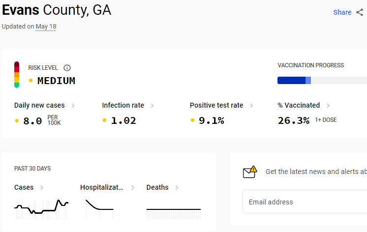
Task: Expand Daily new cases chevron
Action: coord(73,106)
